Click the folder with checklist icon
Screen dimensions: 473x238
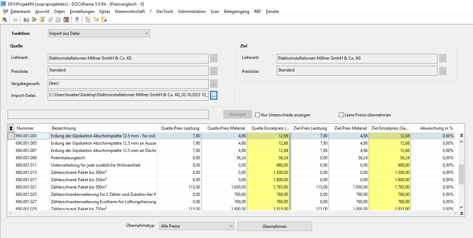pyautogui.click(x=42, y=20)
